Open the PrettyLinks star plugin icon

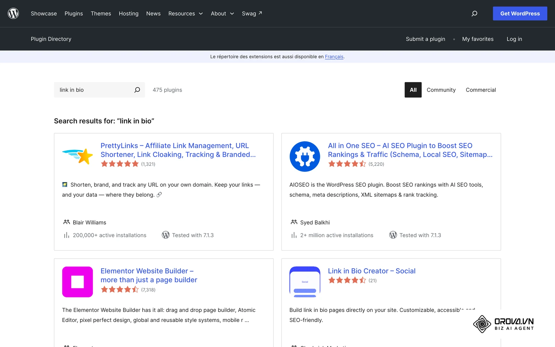coord(77,156)
